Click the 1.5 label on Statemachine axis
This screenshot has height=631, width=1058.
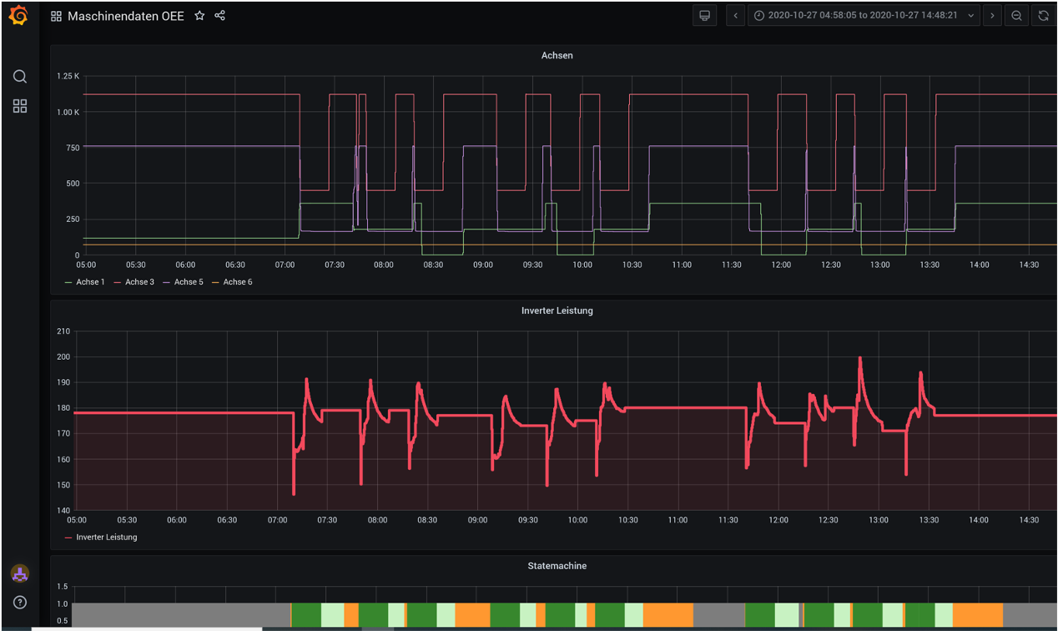[x=63, y=587]
